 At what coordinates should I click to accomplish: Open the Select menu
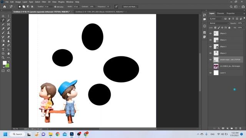point(37,2)
